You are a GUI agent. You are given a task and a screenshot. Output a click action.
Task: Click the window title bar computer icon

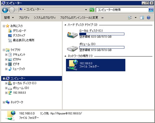tap(3, 3)
